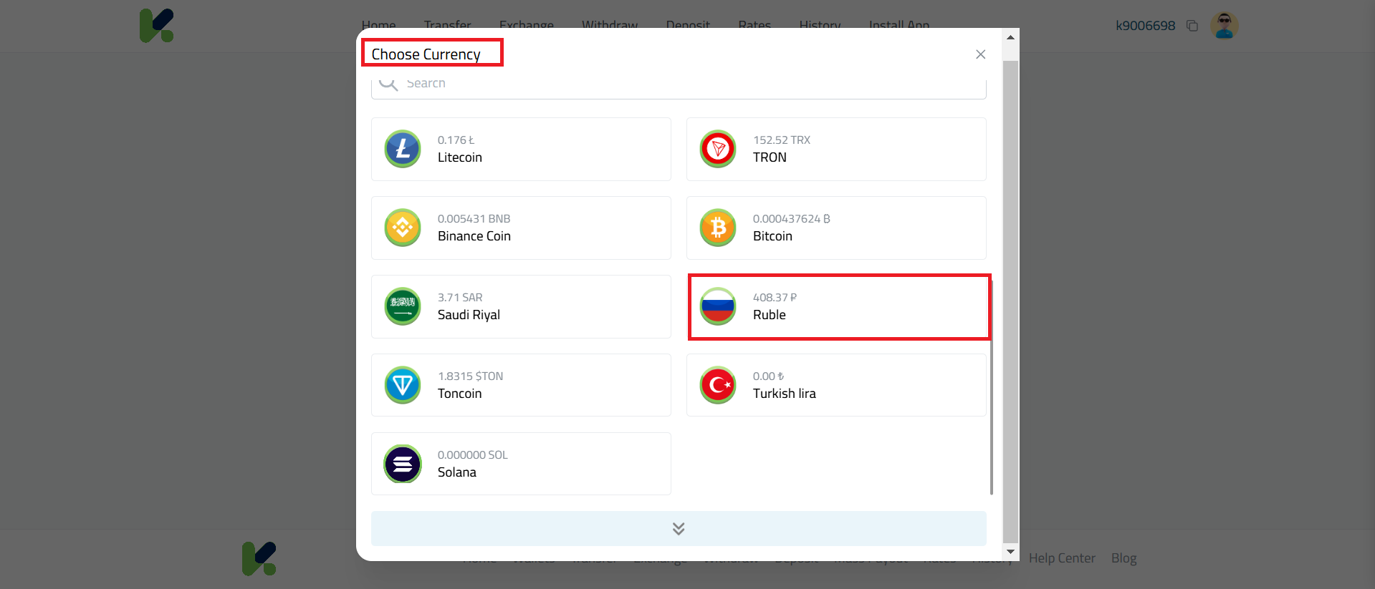Viewport: 1375px width, 589px height.
Task: Open the Deposit menu item
Action: tap(688, 25)
